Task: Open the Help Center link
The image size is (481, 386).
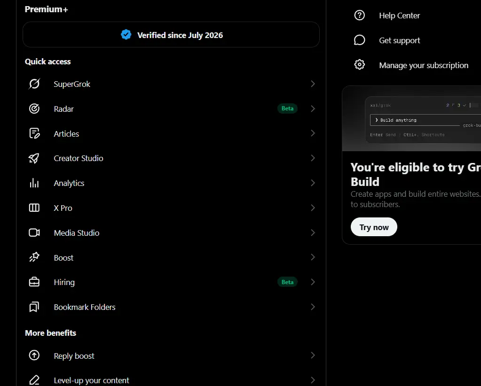Action: [x=399, y=15]
